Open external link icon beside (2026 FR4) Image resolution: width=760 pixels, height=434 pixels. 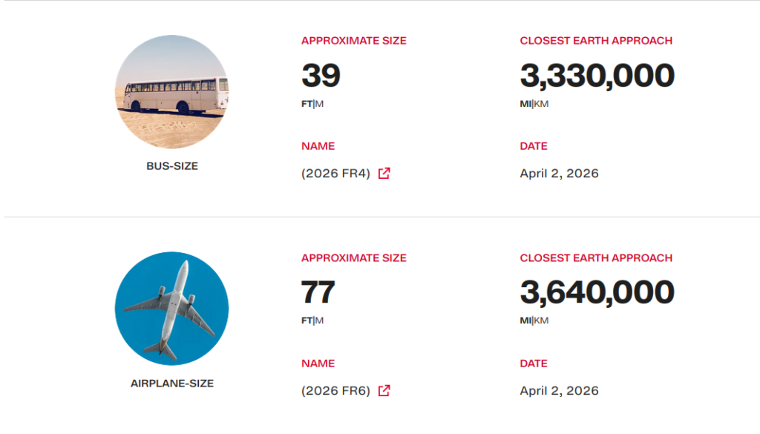[x=384, y=174]
